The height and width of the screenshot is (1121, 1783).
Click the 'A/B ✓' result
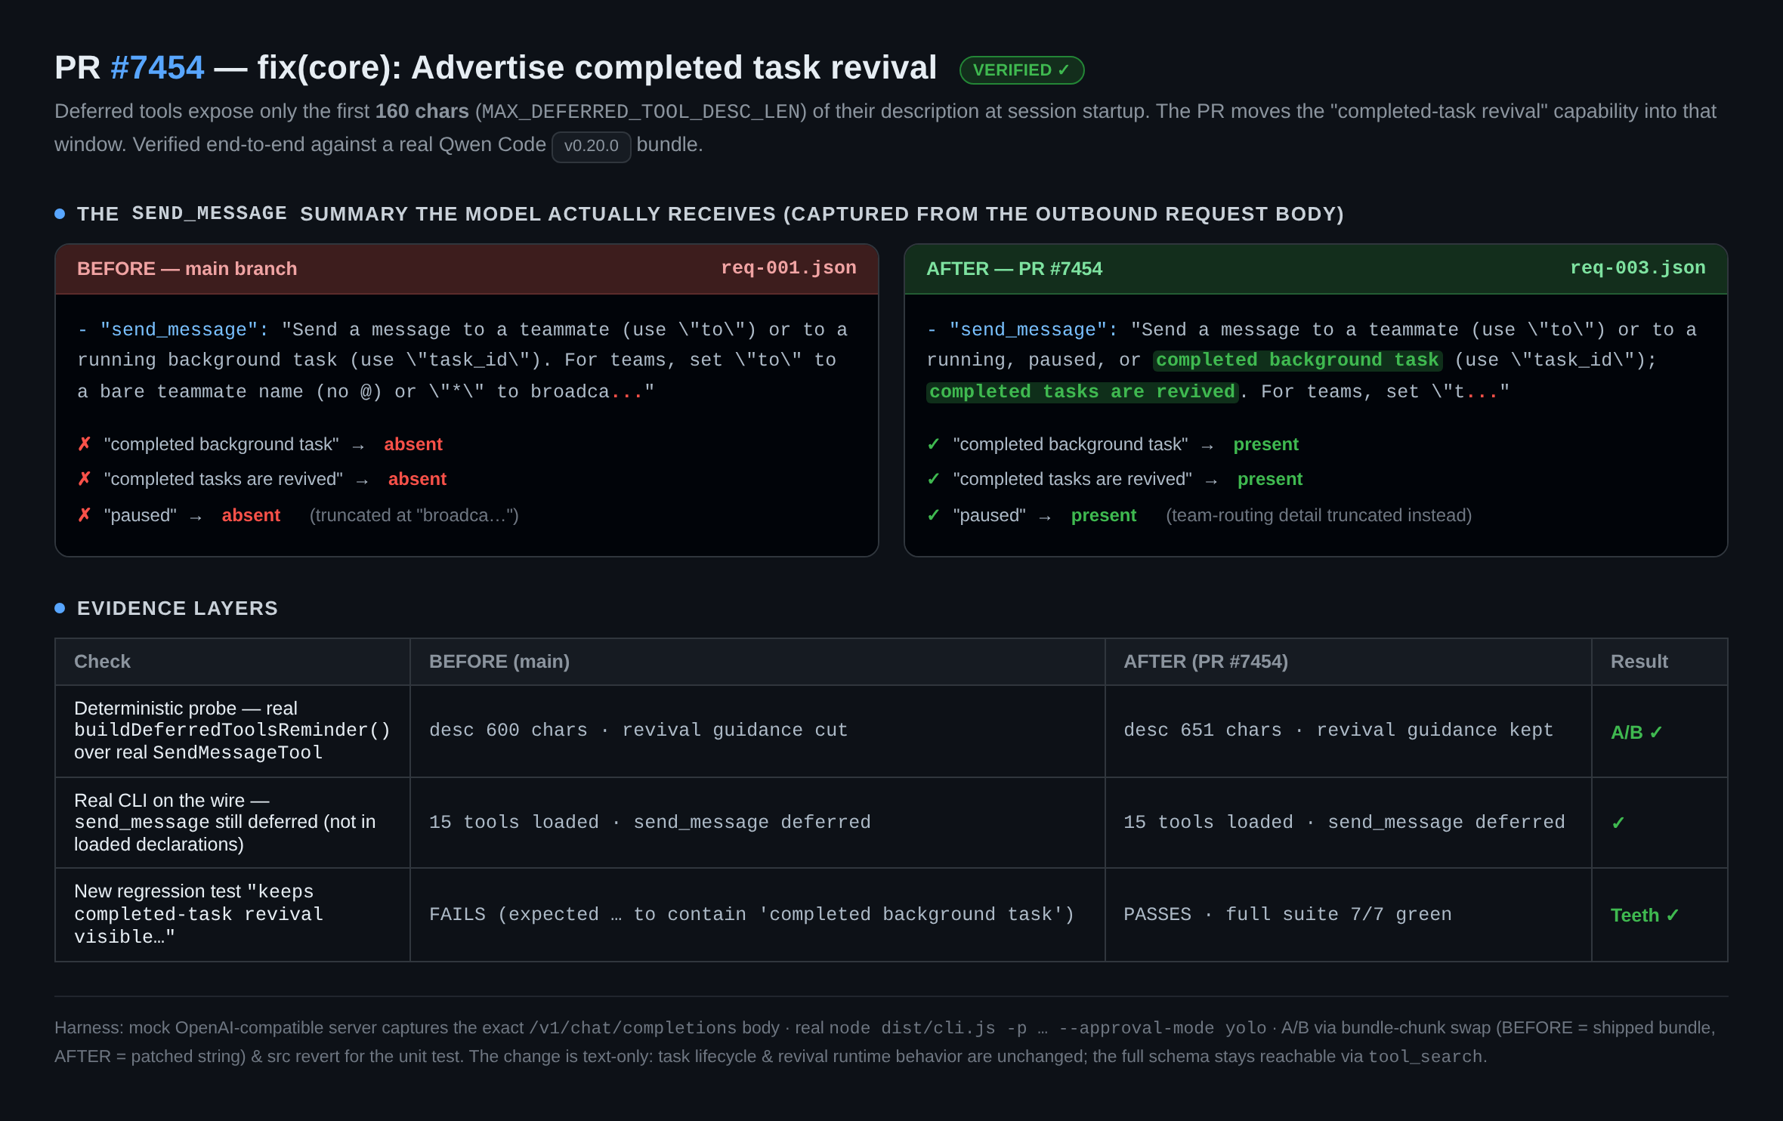tap(1636, 733)
